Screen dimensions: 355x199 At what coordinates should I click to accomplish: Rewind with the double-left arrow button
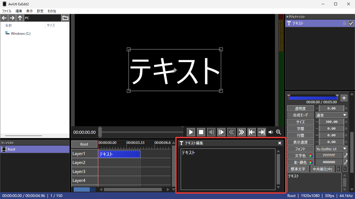tap(231, 132)
